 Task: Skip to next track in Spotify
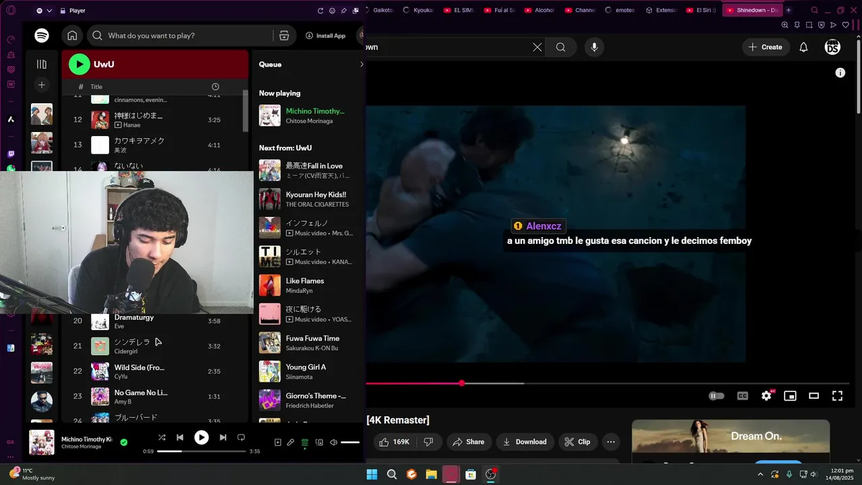pyautogui.click(x=223, y=437)
